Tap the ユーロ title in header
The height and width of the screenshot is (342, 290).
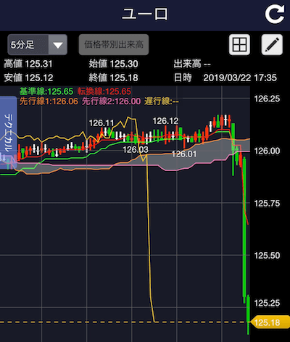point(144,14)
